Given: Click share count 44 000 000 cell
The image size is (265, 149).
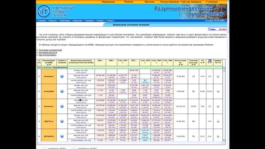Looking at the screenshot, I should [181, 121].
